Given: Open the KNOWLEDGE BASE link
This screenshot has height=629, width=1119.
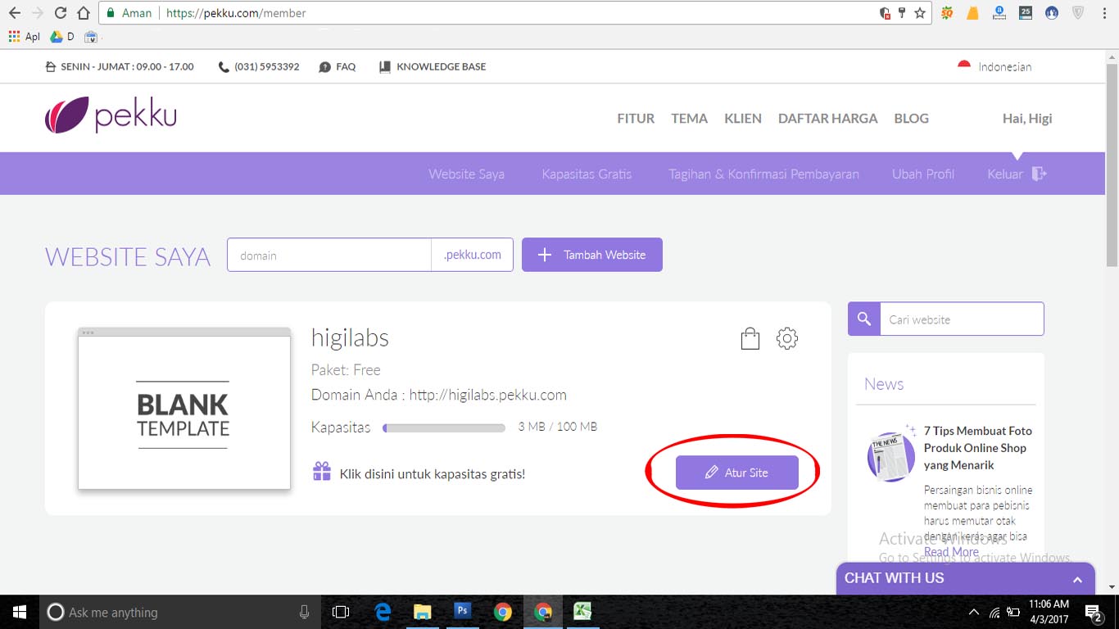Looking at the screenshot, I should tap(433, 66).
